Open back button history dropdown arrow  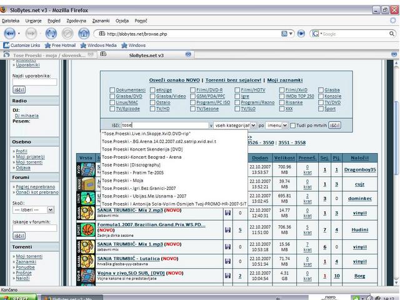click(19, 33)
